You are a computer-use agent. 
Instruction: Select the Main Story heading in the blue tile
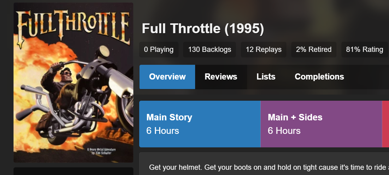169,117
